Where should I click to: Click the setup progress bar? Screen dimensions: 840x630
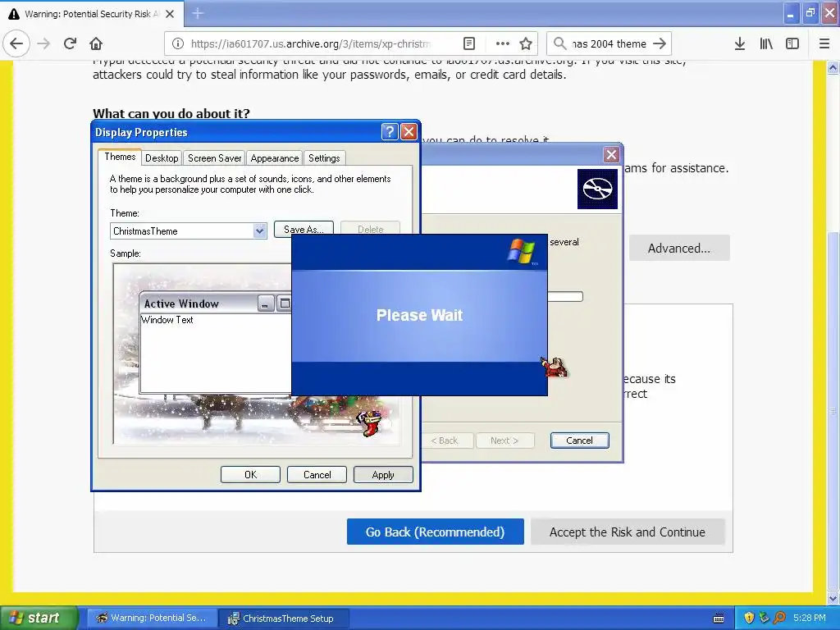click(565, 296)
